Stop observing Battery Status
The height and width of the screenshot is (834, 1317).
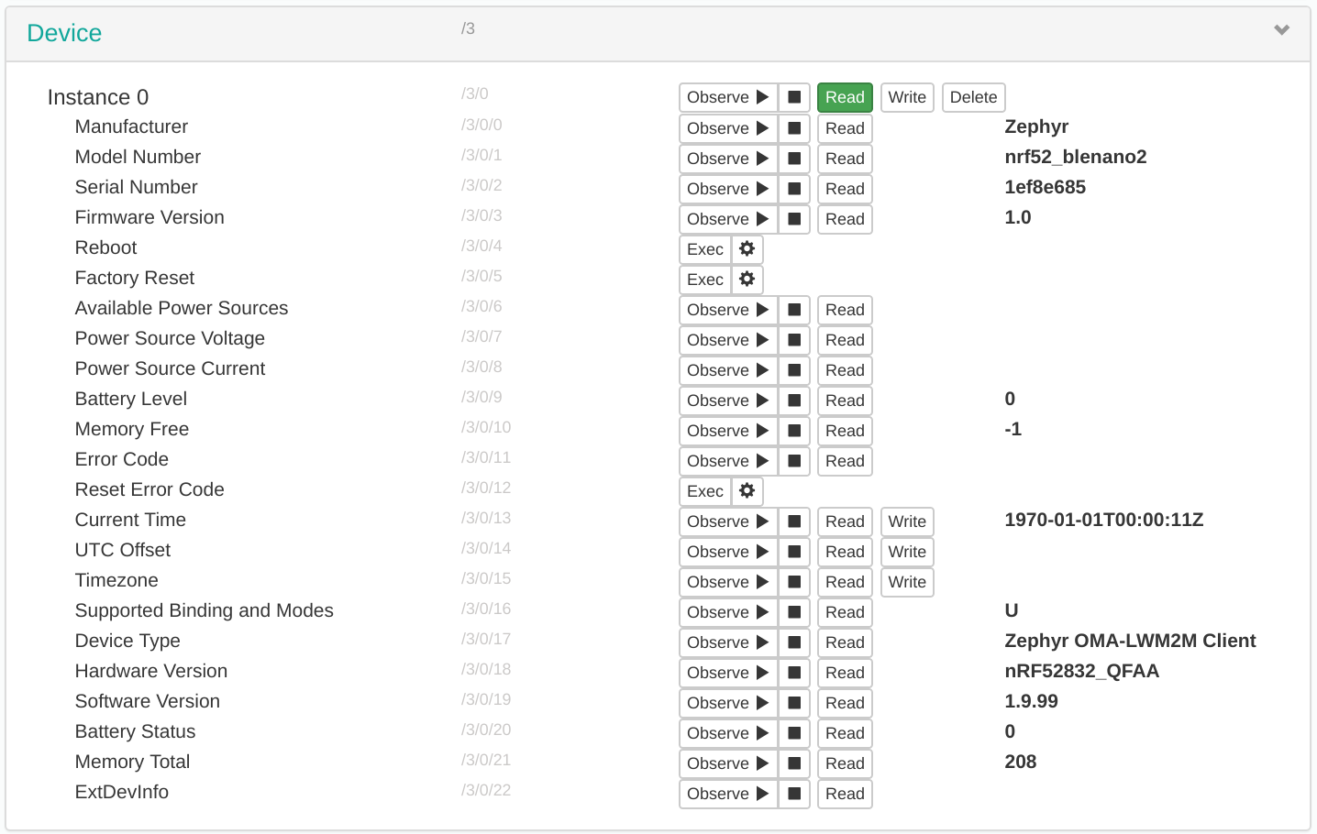(794, 733)
